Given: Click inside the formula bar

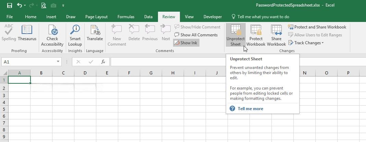Looking at the screenshot, I should [x=169, y=62].
